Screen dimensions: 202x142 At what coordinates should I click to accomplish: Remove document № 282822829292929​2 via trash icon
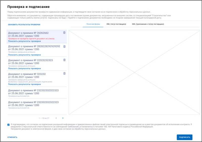click(x=64, y=46)
